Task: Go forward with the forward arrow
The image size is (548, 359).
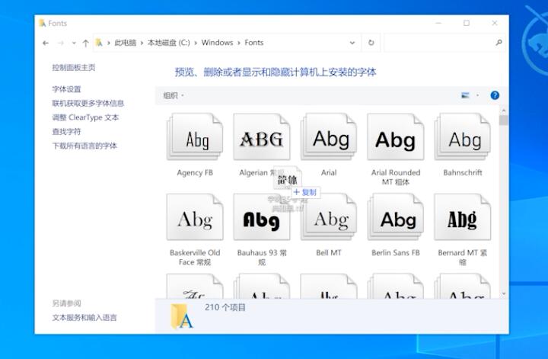Action: pyautogui.click(x=60, y=43)
